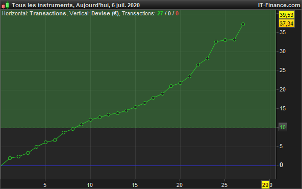Click the data point at transaction 10
Screen dimensions: 302x189
(90, 120)
